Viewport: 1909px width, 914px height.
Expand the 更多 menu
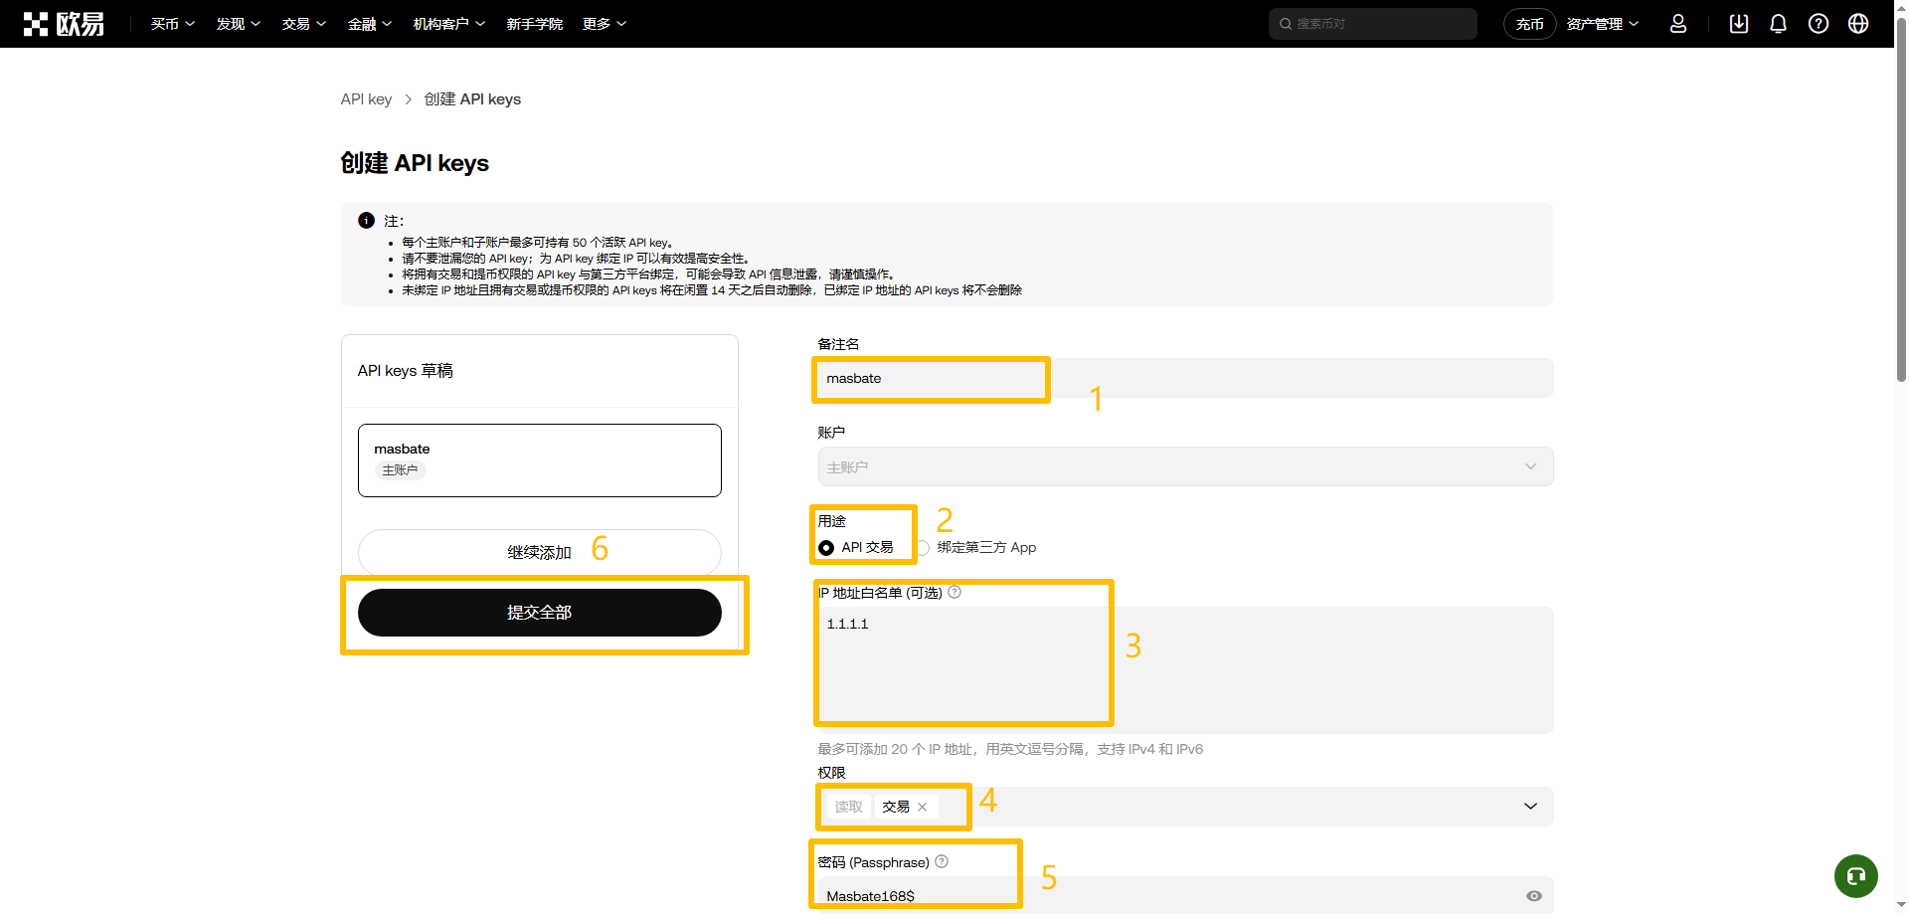tap(605, 24)
